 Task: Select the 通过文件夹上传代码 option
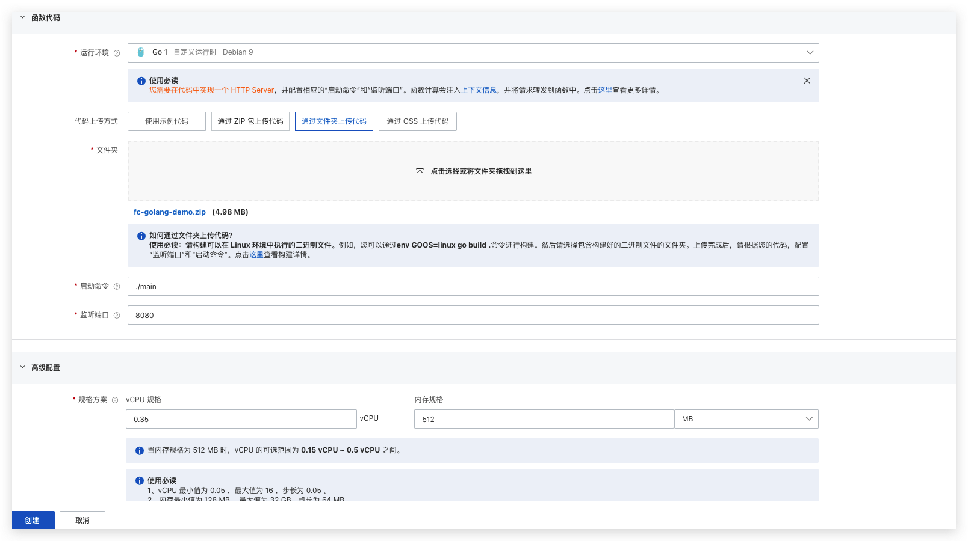(334, 121)
